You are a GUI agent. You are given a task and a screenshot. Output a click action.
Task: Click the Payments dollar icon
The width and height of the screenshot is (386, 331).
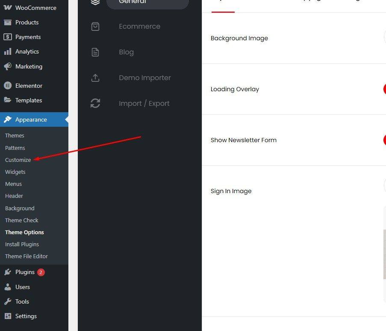coord(8,37)
